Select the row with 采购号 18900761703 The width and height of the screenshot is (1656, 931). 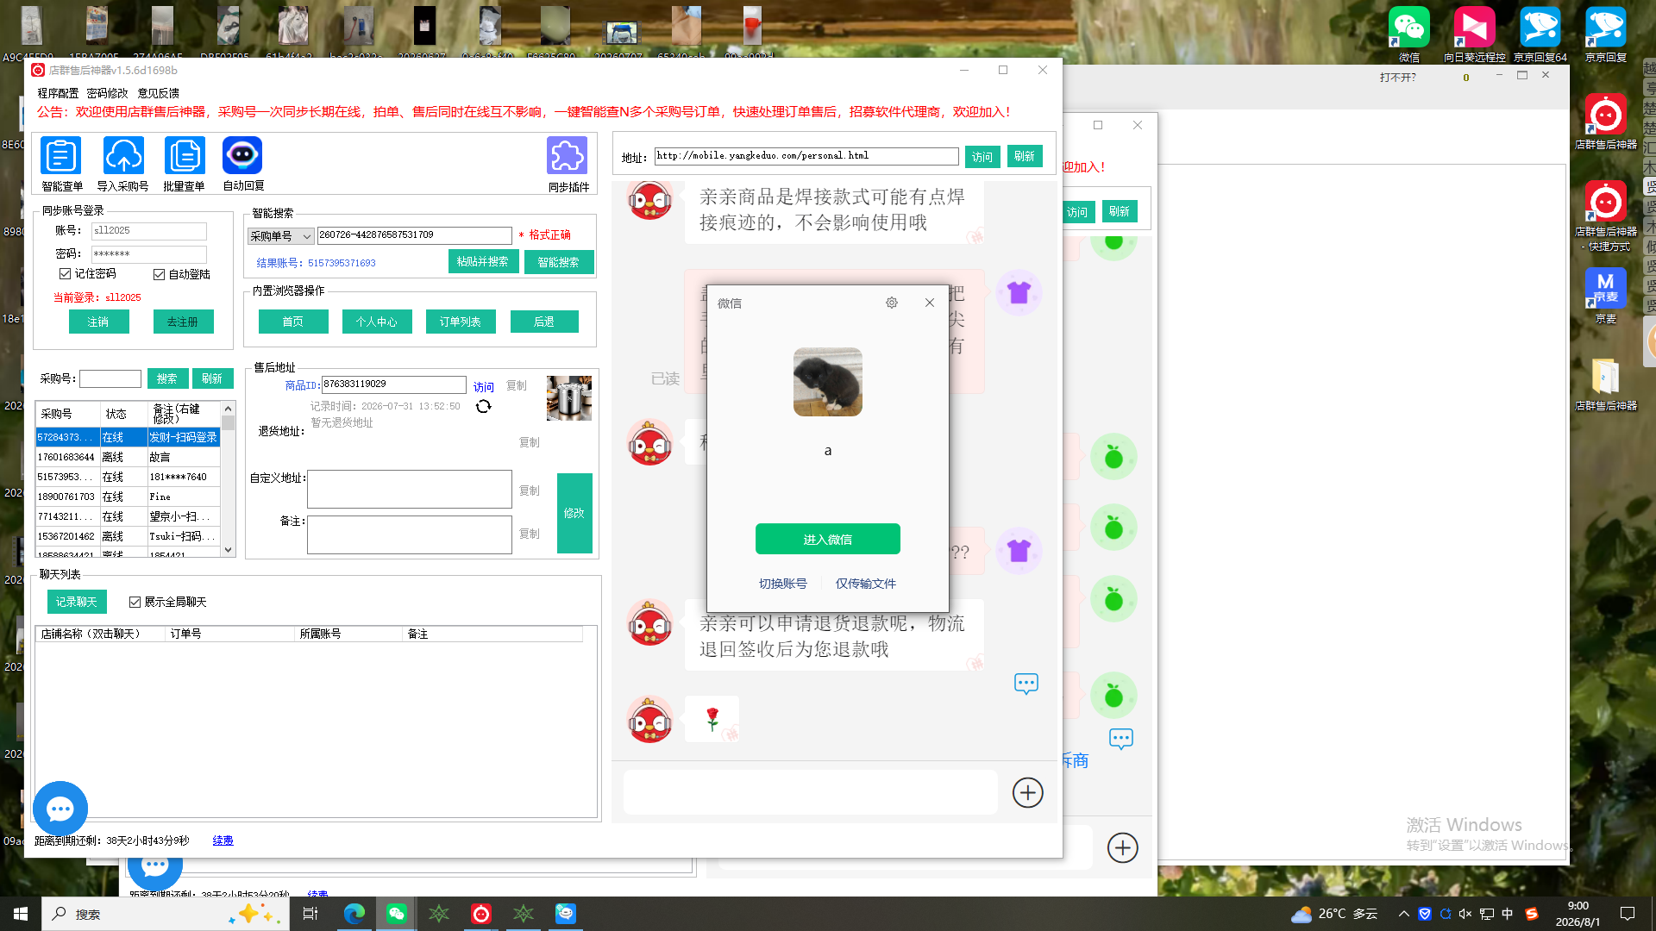128,497
